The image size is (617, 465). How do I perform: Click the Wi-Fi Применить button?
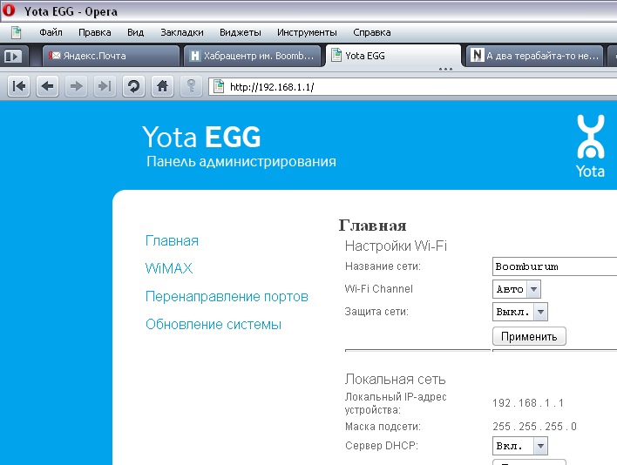[x=529, y=336]
